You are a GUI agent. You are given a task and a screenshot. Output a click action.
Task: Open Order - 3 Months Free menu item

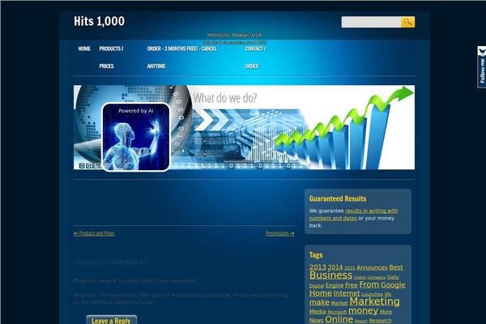181,58
